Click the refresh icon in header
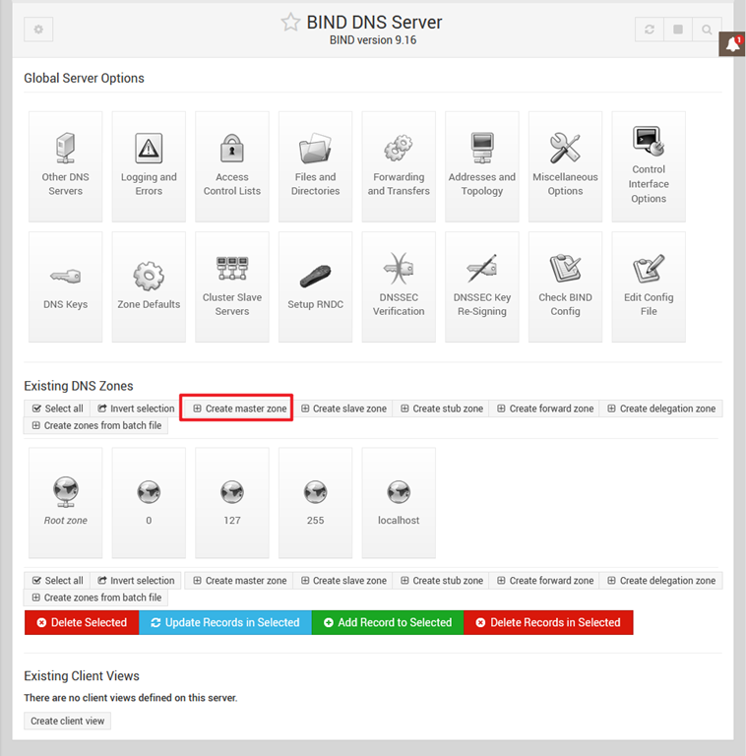746x756 pixels. pyautogui.click(x=650, y=30)
